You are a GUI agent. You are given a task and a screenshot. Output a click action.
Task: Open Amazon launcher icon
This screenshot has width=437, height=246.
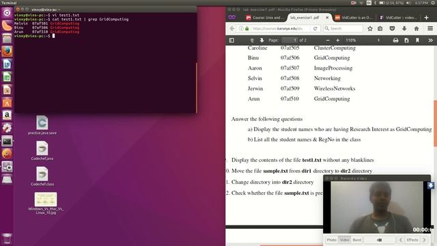(7, 115)
